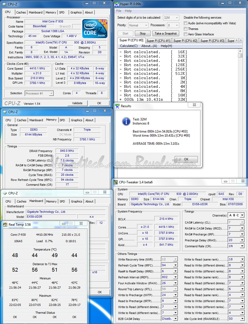The image size is (248, 324).
Task: Switch to Super PI [CPU #3] tab
Action: pos(212,41)
